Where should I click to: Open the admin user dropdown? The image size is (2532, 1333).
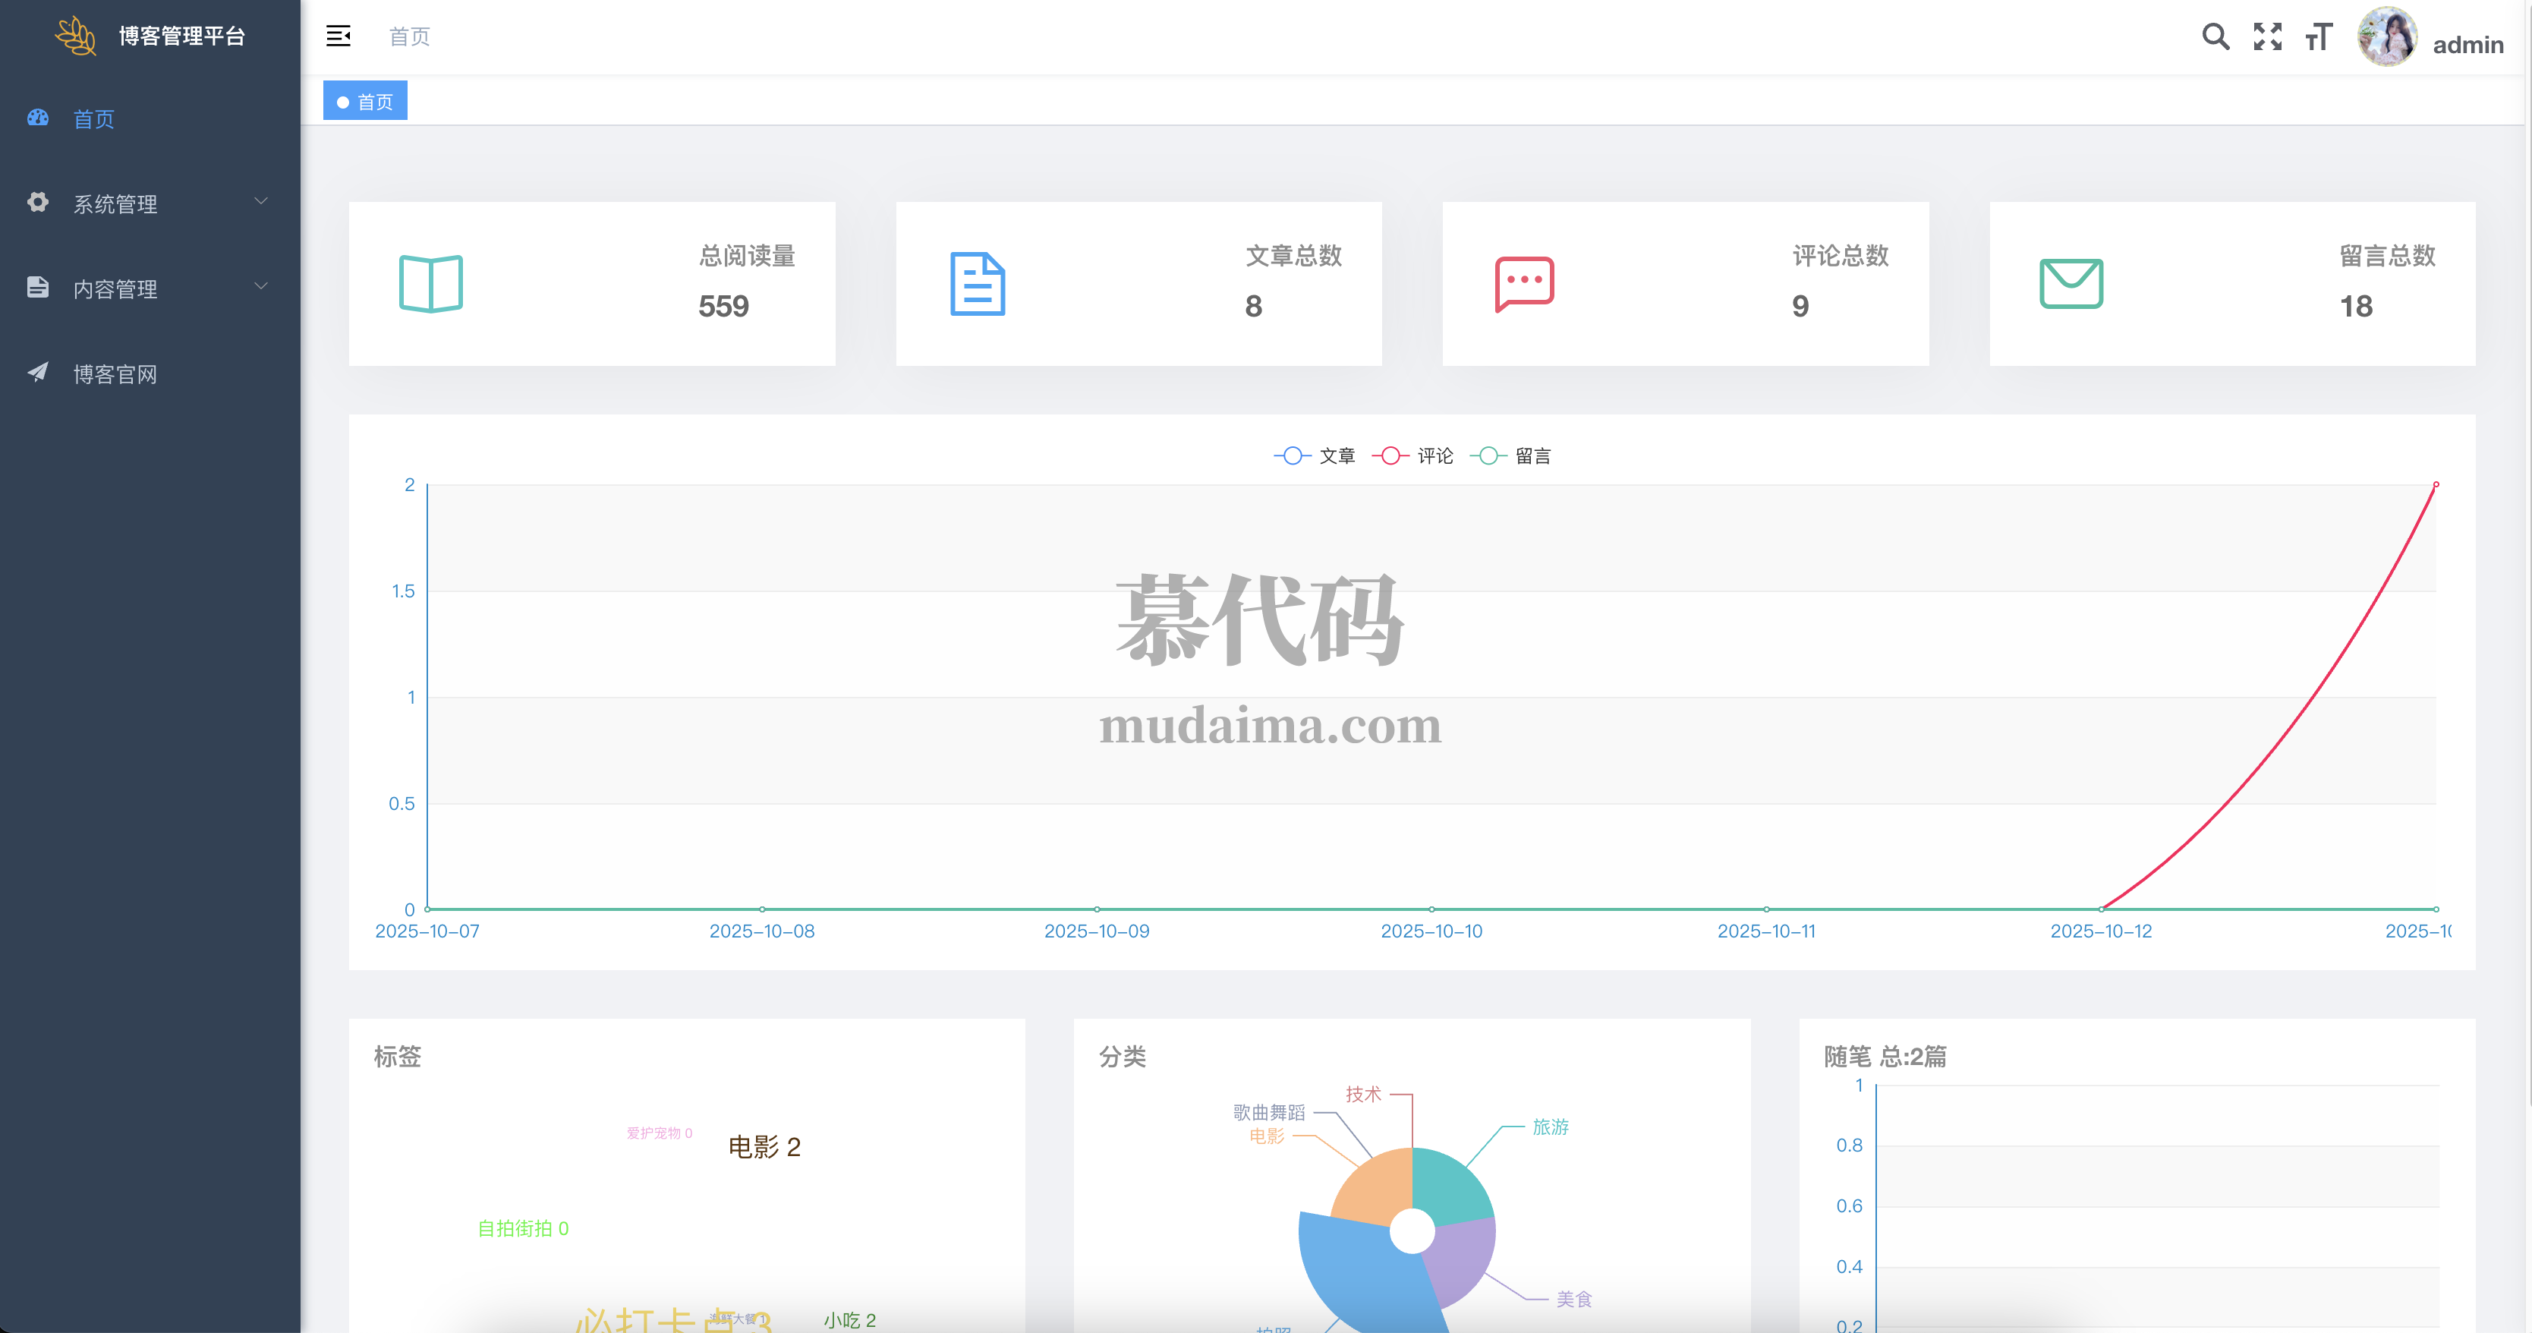2467,44
